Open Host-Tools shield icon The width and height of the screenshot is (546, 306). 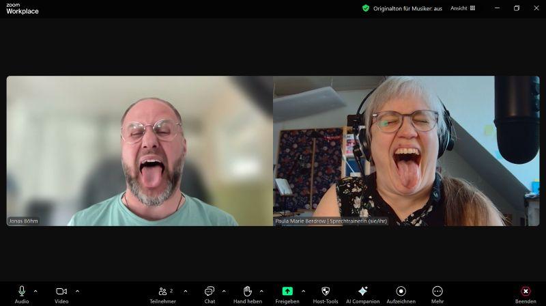[x=326, y=294]
